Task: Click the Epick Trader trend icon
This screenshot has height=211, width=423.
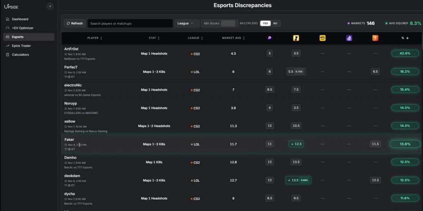Action: 7,46
